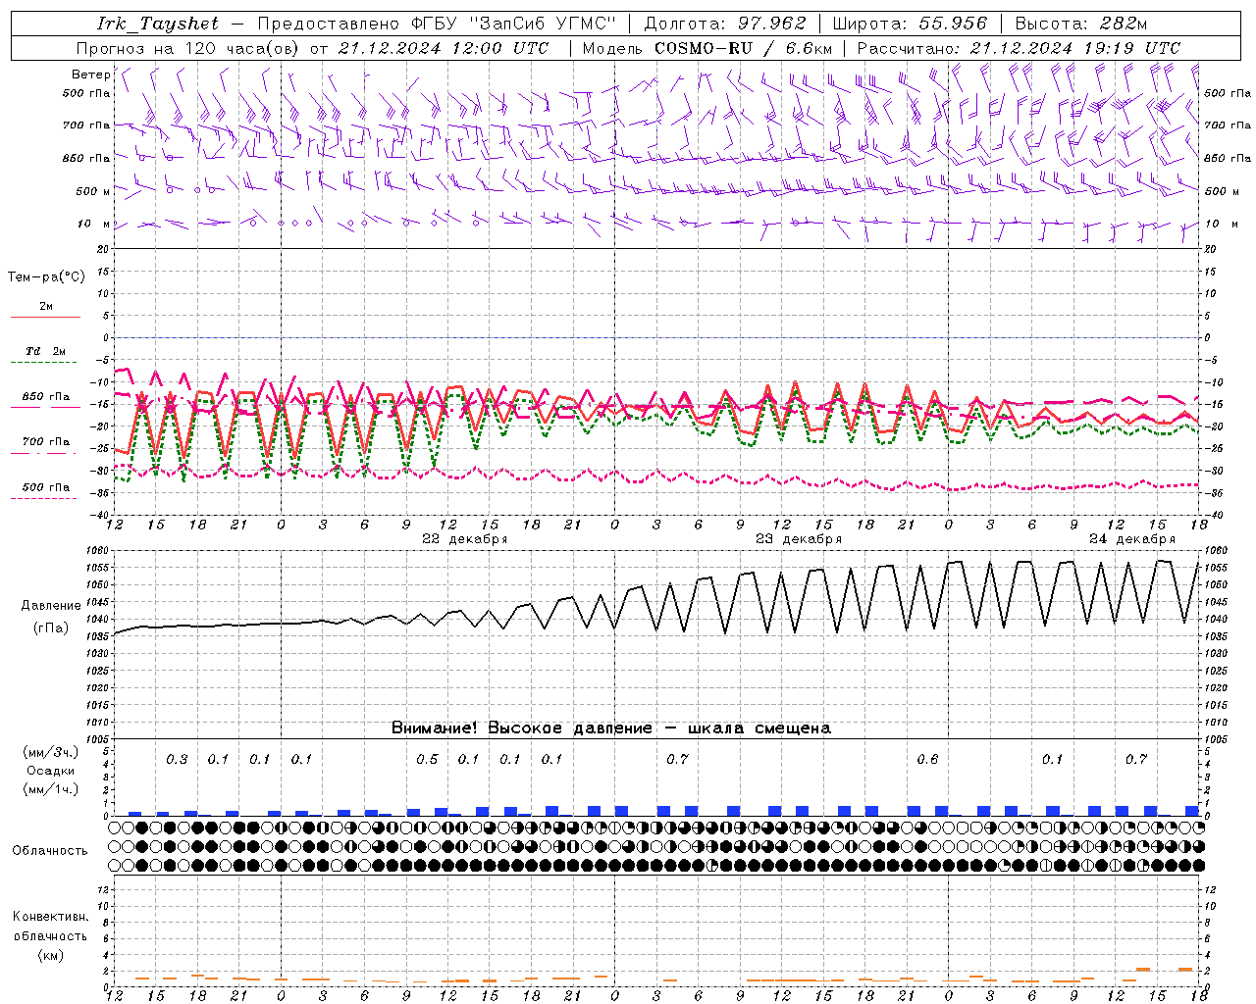
Task: Click the date label 23 декабря
Action: pos(798,539)
